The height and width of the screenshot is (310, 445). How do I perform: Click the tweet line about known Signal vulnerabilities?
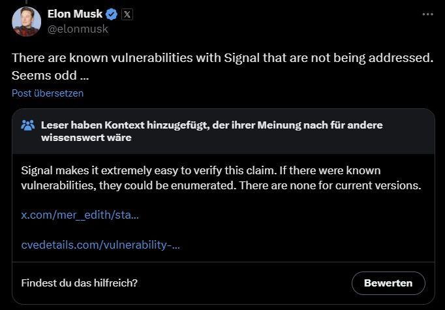pyautogui.click(x=222, y=57)
